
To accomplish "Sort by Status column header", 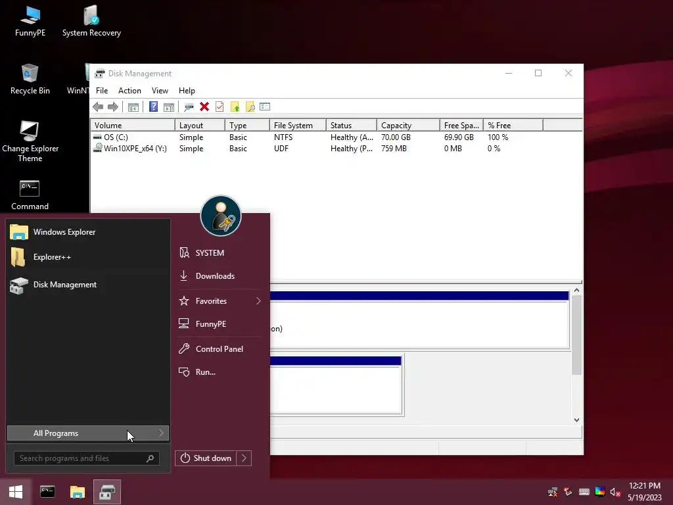I will click(352, 126).
